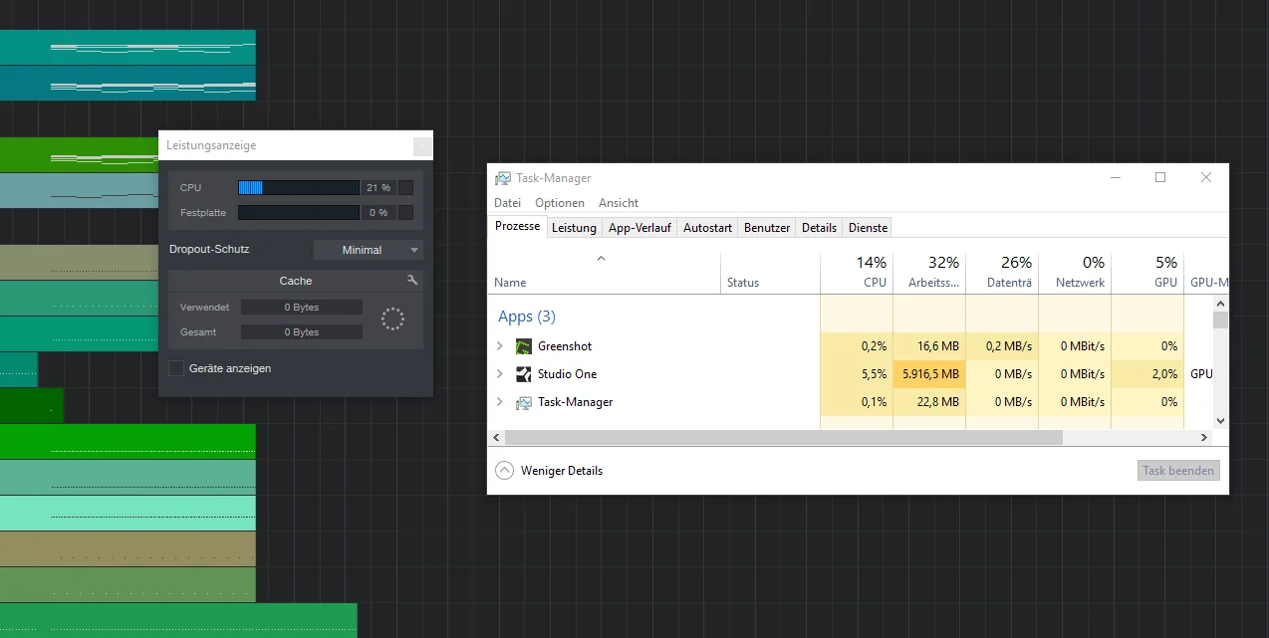
Task: Click the Task-Manager title bar icon
Action: [x=503, y=178]
